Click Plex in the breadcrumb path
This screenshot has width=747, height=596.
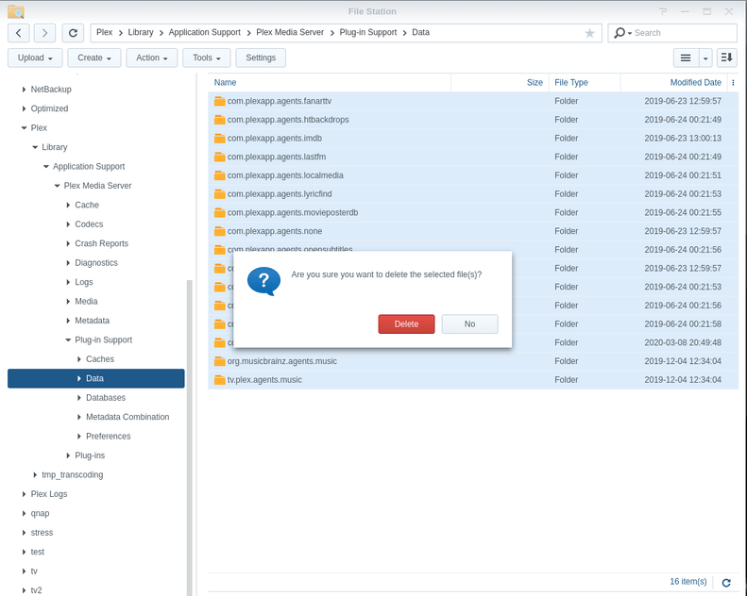pyautogui.click(x=104, y=32)
